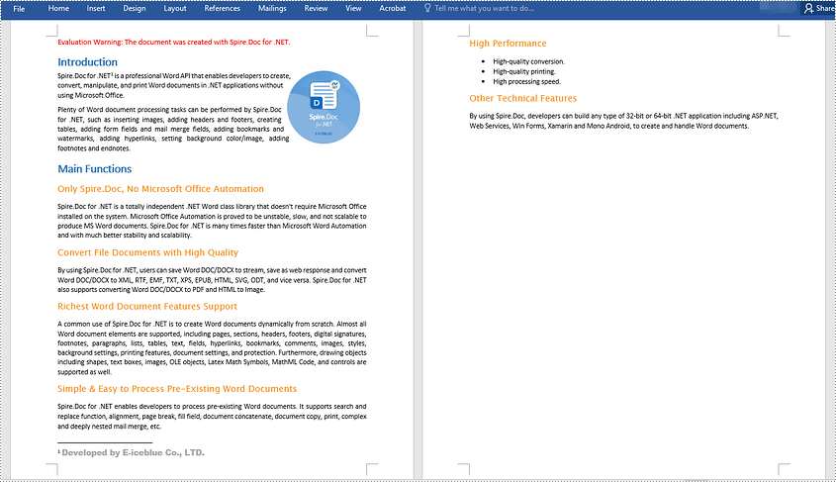Open the File menu
This screenshot has width=836, height=482.
pyautogui.click(x=19, y=9)
